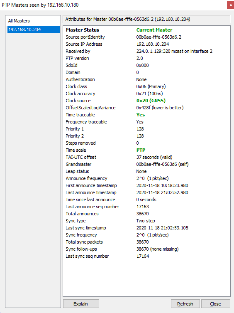The image size is (234, 313).
Task: Click the PTP version value 2.0
Action: (x=139, y=58)
